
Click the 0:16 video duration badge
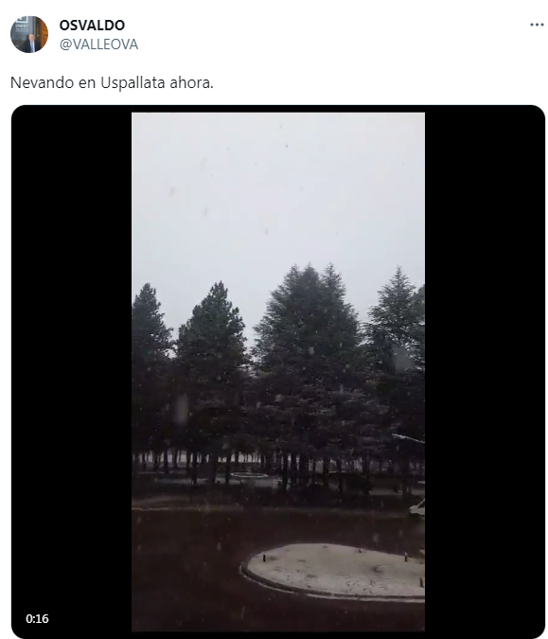tap(37, 618)
